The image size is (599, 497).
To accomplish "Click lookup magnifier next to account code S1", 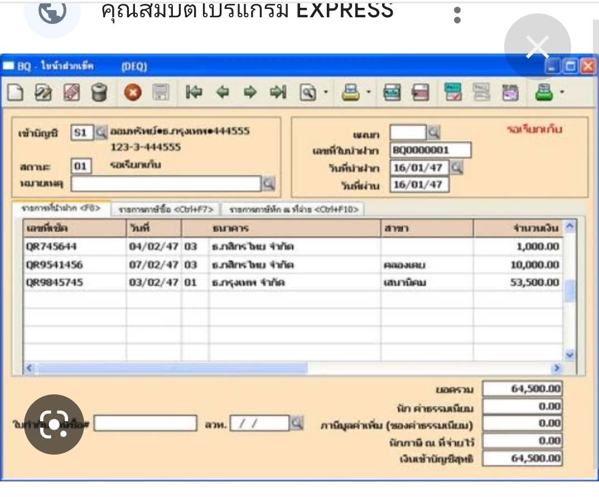I will (x=101, y=133).
